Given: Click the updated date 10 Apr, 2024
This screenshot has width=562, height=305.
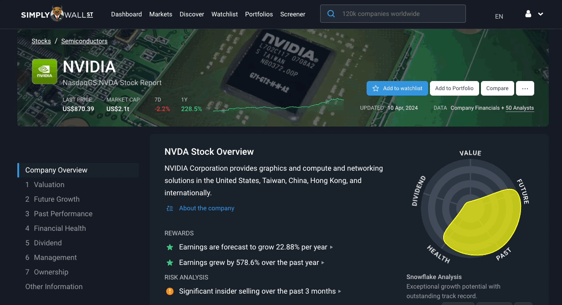Looking at the screenshot, I should click(403, 108).
